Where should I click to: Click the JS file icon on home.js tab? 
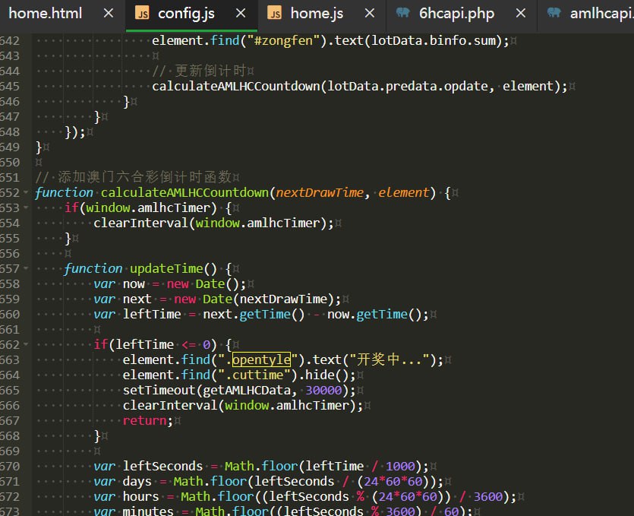275,14
